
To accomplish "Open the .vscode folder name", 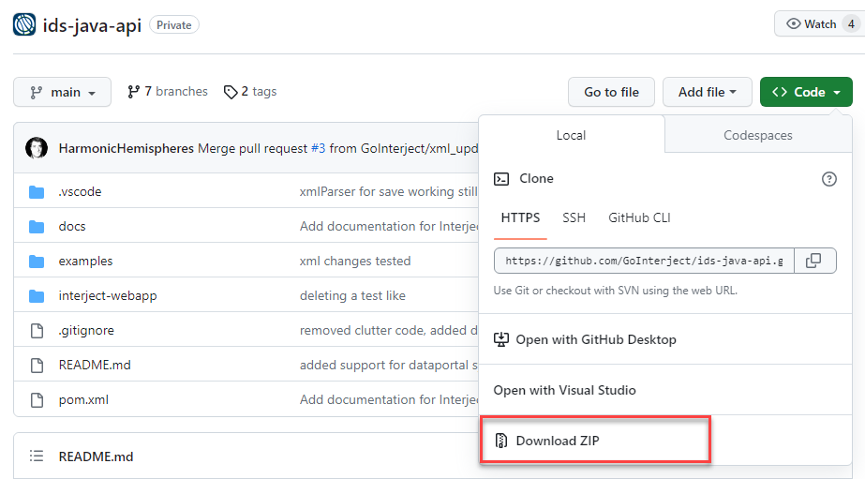I will tap(80, 191).
